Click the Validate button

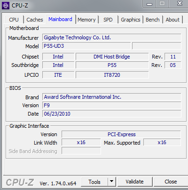point(134,182)
